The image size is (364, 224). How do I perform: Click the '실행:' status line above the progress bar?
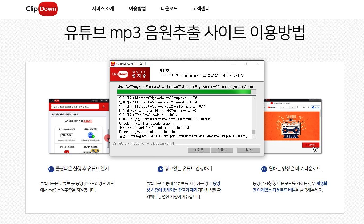click(x=186, y=87)
